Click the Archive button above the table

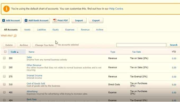[24, 45]
